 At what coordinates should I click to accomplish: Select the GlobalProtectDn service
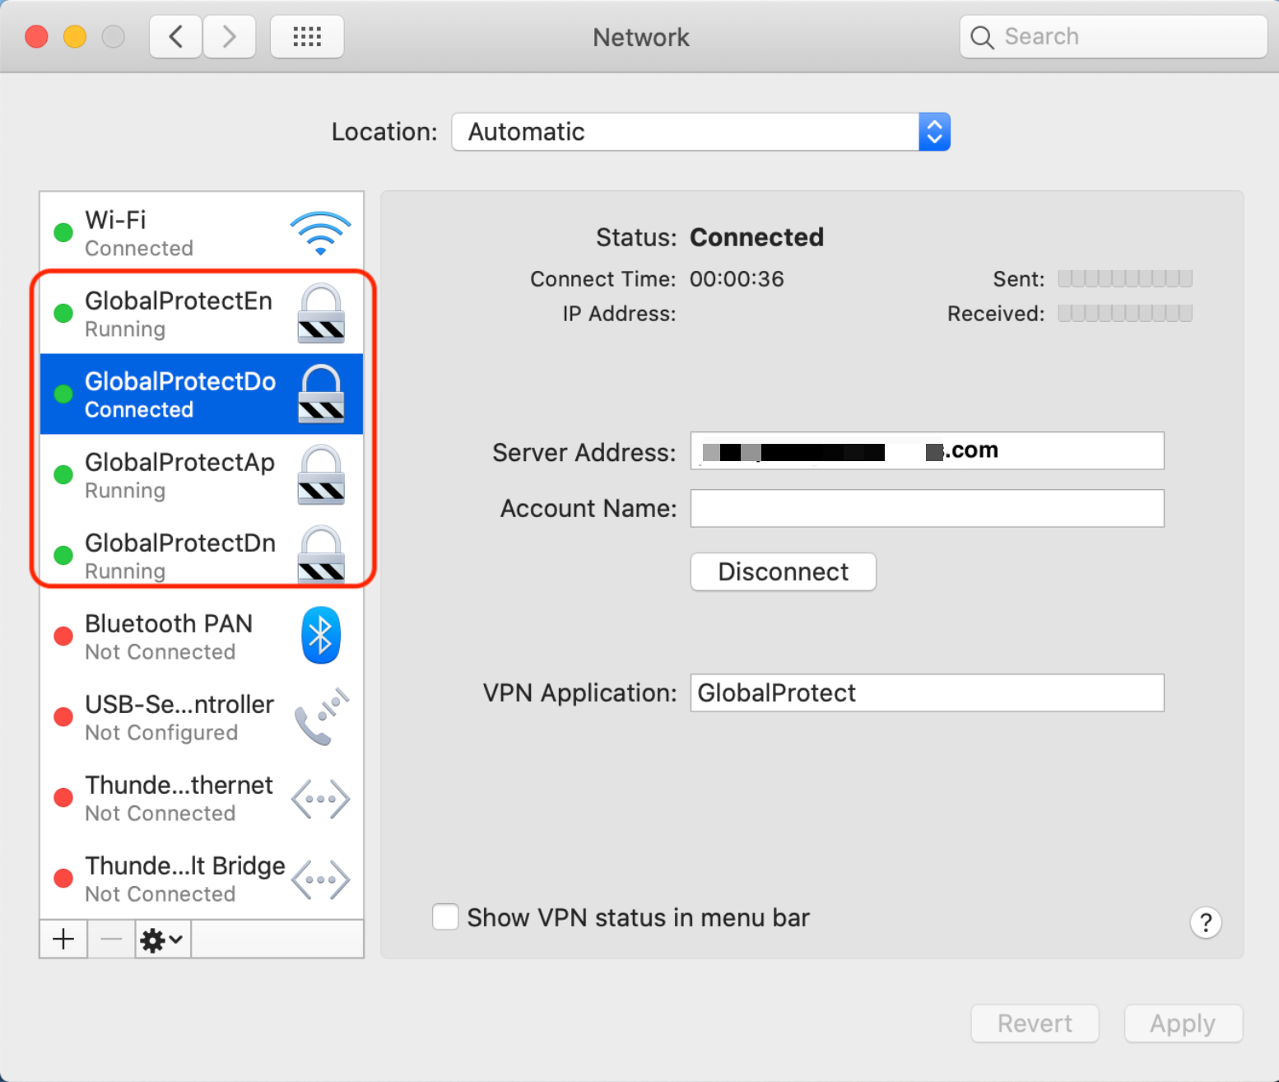pos(202,556)
